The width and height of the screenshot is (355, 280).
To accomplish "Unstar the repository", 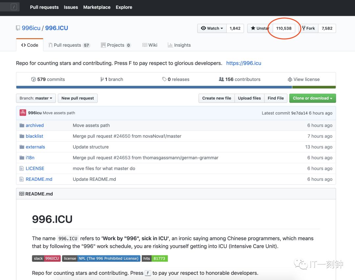I will pyautogui.click(x=260, y=28).
